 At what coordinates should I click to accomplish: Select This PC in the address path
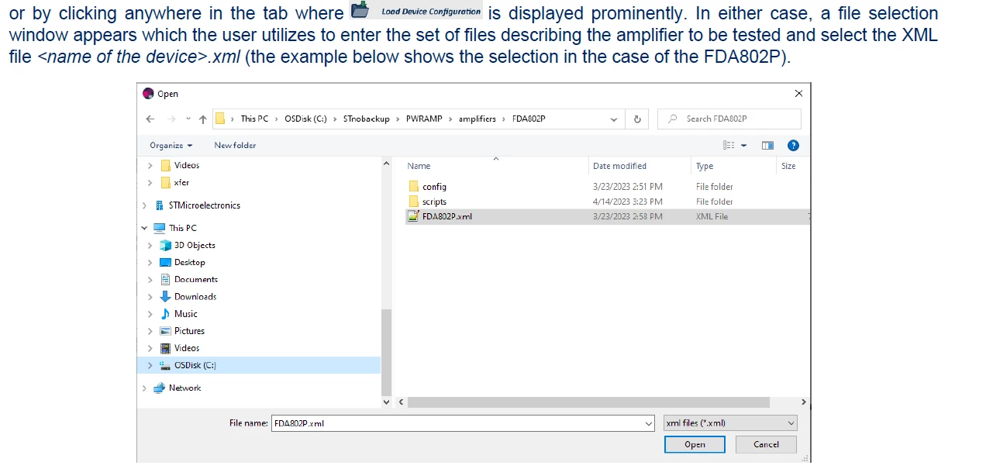point(254,119)
